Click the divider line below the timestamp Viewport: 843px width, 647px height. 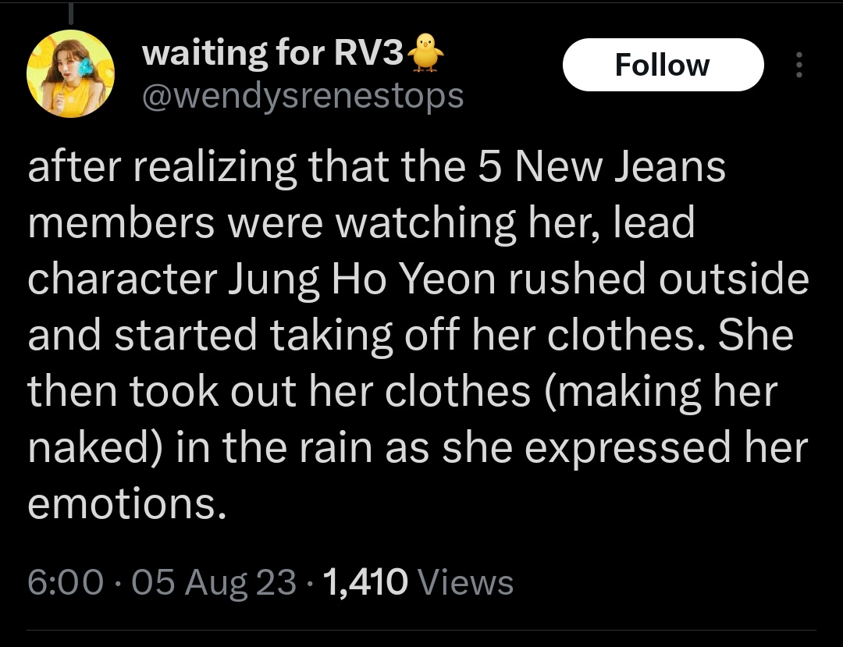(x=421, y=630)
